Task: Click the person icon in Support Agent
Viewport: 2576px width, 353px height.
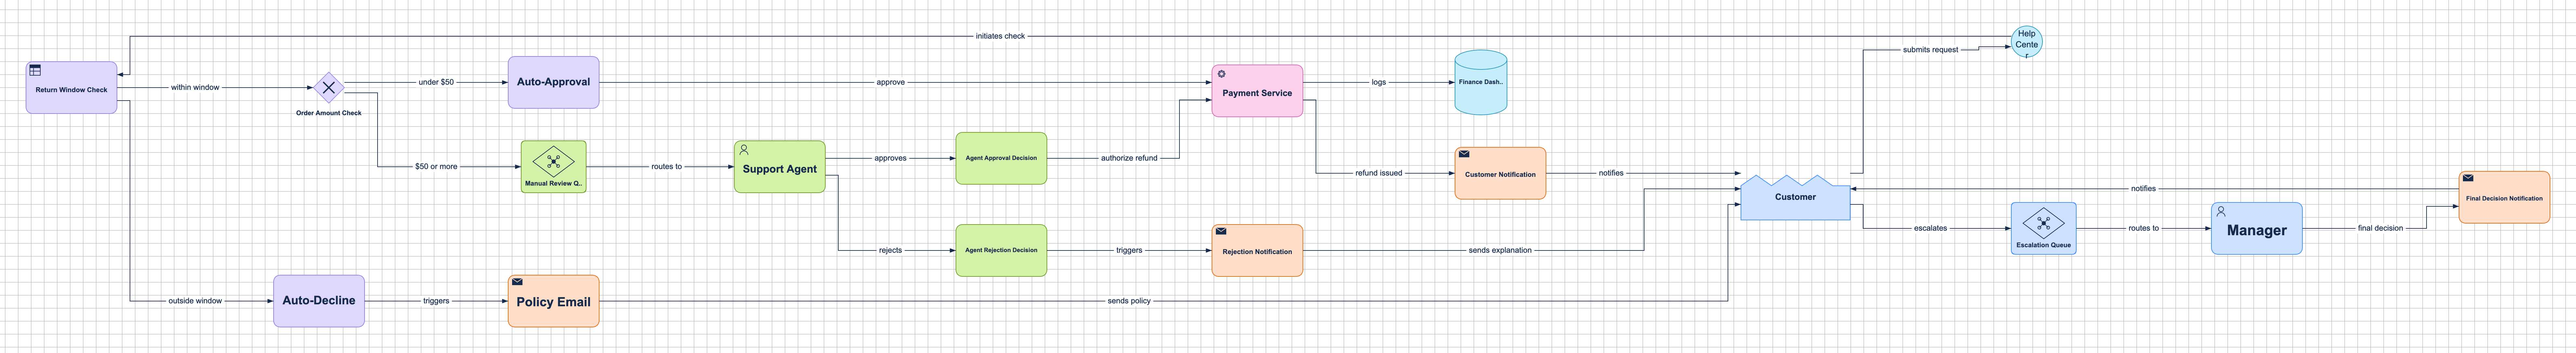Action: 744,150
